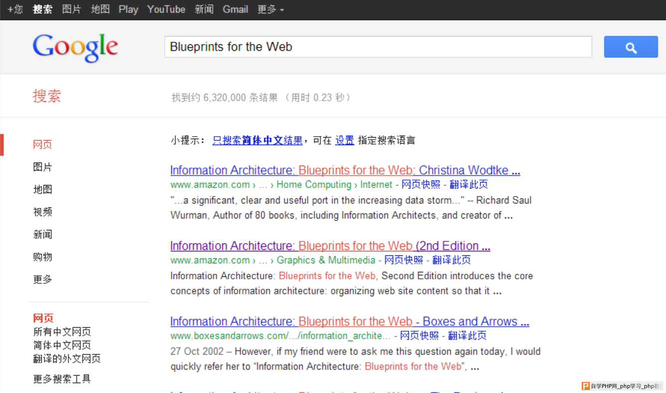Select red 网页 filter under the sidebar divider

pos(43,318)
